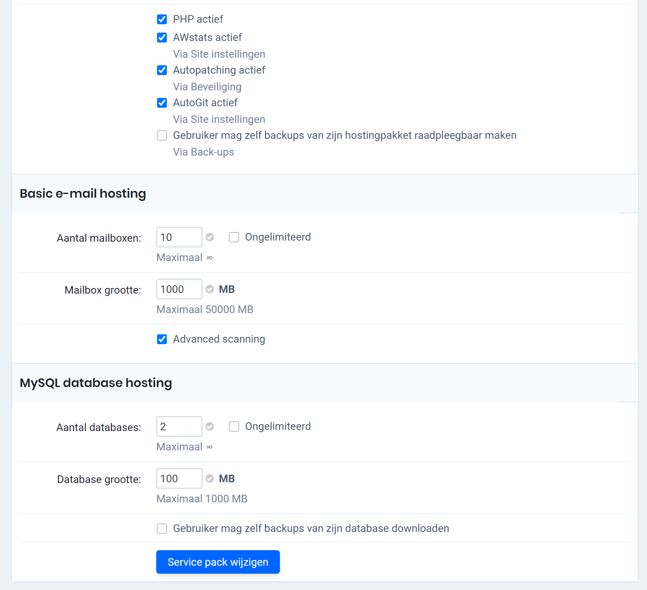Click the validation icon beside Database grootte field
The width and height of the screenshot is (647, 590).
[x=210, y=478]
